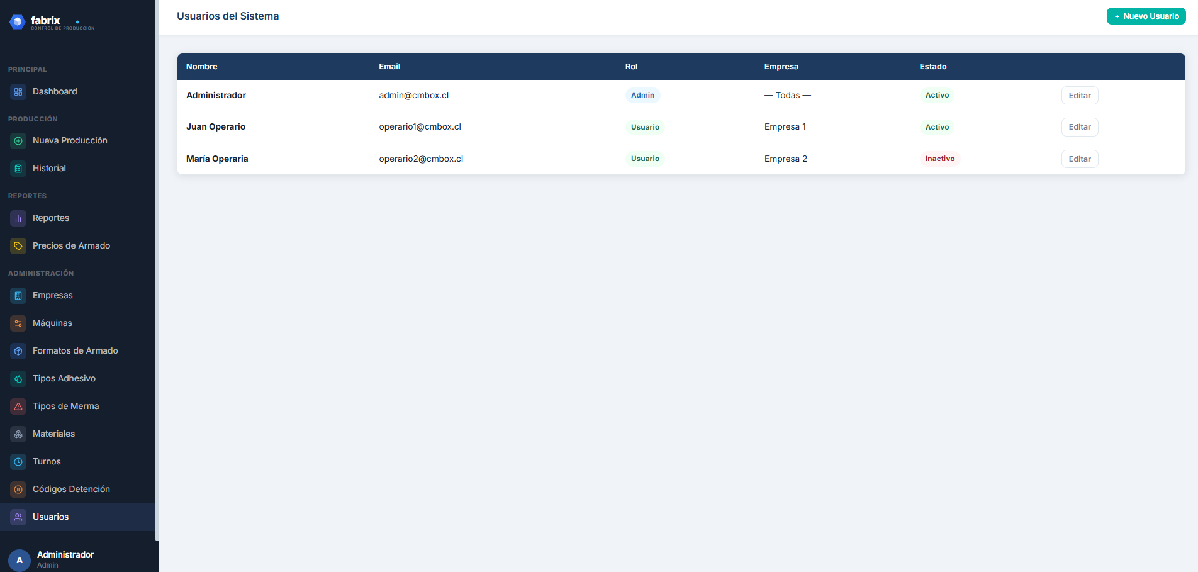Screen dimensions: 1198x572
Task: Click the Usuarios del Sistema heading
Action: click(x=228, y=16)
